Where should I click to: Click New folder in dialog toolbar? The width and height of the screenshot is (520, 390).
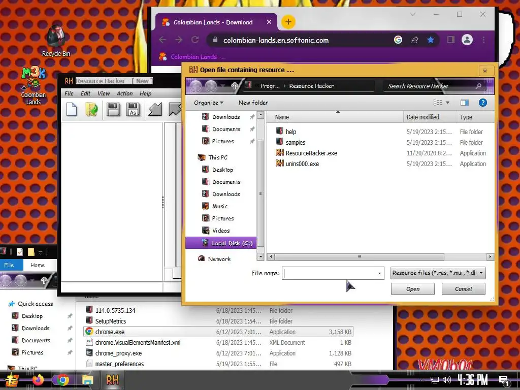tap(253, 103)
